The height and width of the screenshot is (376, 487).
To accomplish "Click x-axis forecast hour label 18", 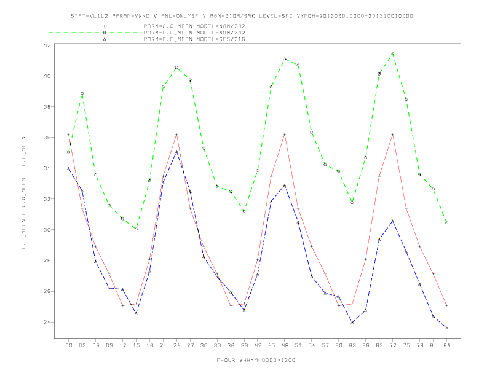I will click(149, 345).
